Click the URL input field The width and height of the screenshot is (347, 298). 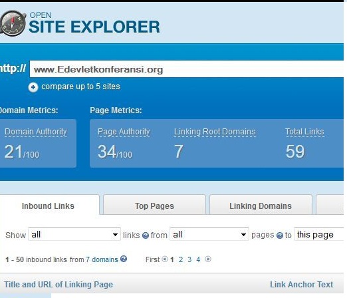point(187,69)
